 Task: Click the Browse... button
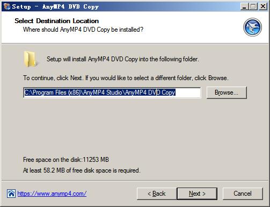coord(227,92)
